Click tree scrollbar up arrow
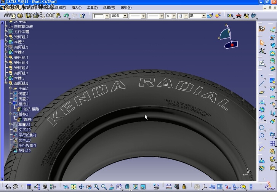Viewport: 277px width, 192px height. [x=2, y=23]
